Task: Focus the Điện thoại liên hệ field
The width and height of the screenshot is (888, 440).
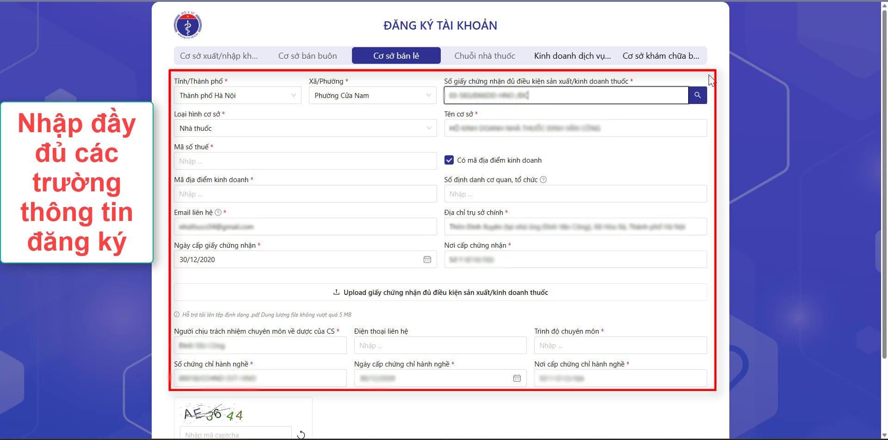Action: click(440, 346)
